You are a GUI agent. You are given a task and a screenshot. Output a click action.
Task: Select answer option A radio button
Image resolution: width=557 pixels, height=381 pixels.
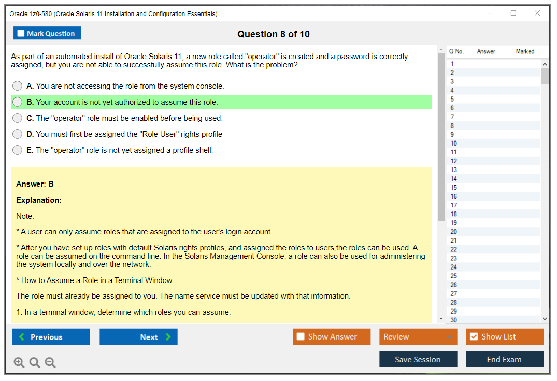[18, 86]
